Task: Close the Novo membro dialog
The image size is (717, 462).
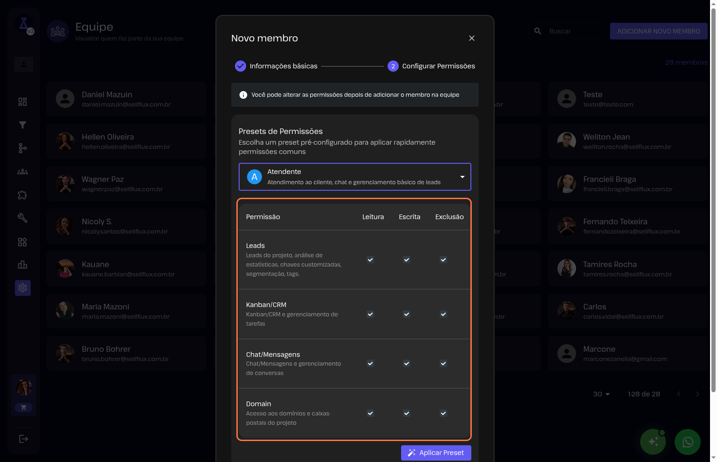Action: [x=471, y=38]
